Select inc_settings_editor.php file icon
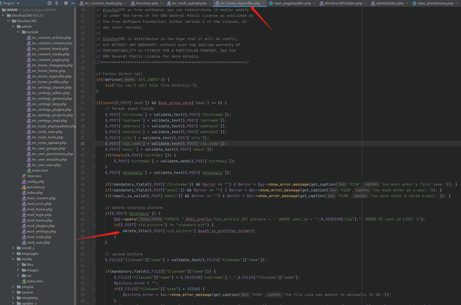The image size is (461, 305). (x=29, y=93)
